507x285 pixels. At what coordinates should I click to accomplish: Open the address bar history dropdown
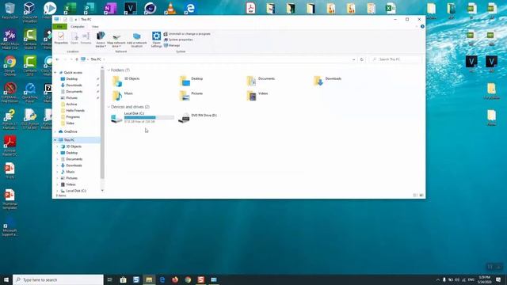click(353, 59)
